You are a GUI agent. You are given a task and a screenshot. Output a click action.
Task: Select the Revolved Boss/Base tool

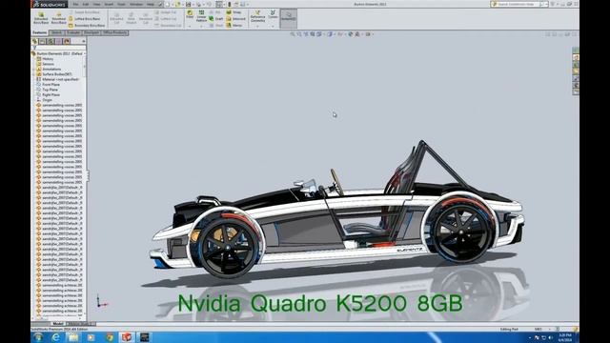pyautogui.click(x=59, y=18)
